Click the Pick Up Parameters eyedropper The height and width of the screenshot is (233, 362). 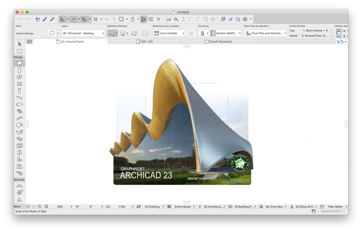click(x=45, y=19)
